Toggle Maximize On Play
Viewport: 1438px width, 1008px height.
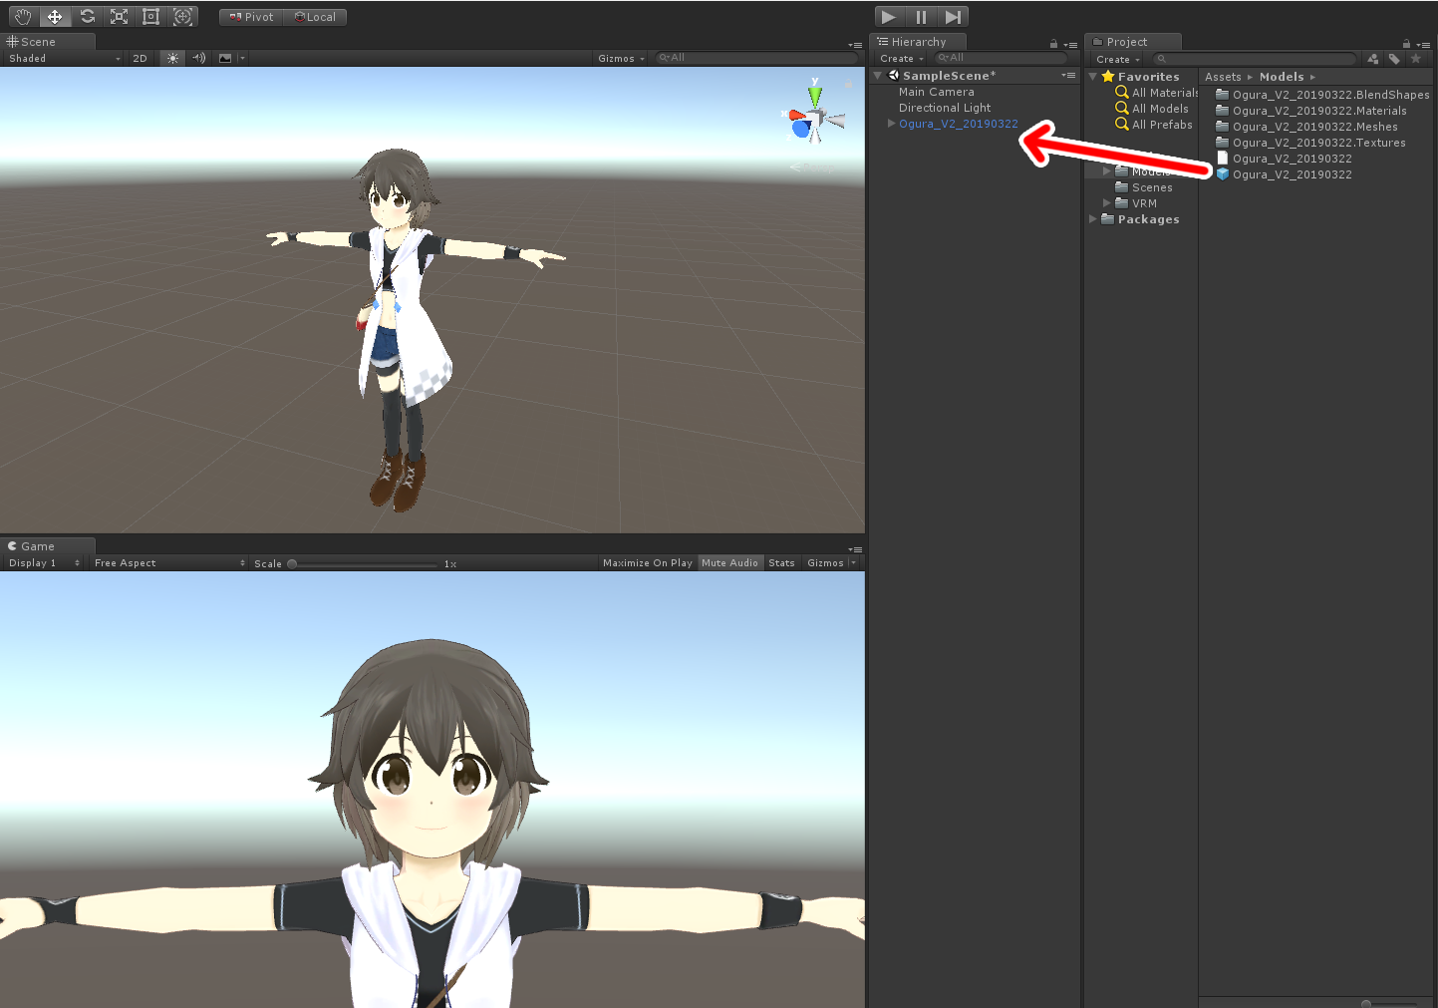tap(648, 563)
